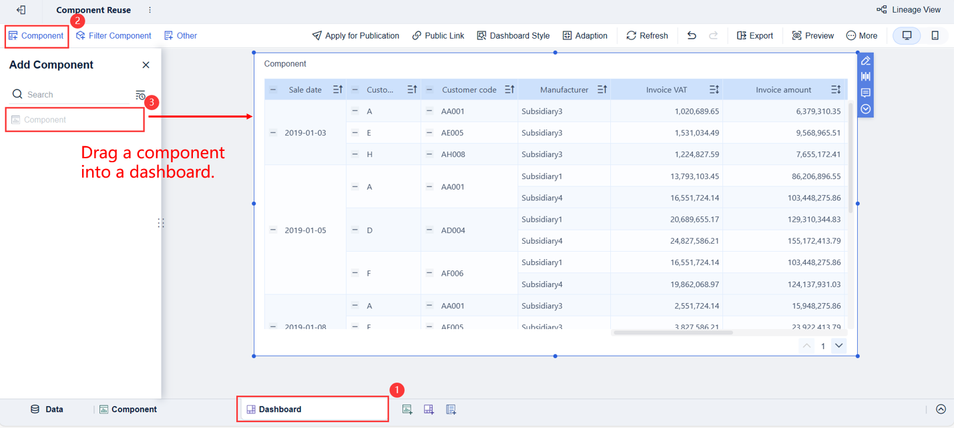This screenshot has width=954, height=428.
Task: Switch to mobile layout view
Action: pos(935,35)
